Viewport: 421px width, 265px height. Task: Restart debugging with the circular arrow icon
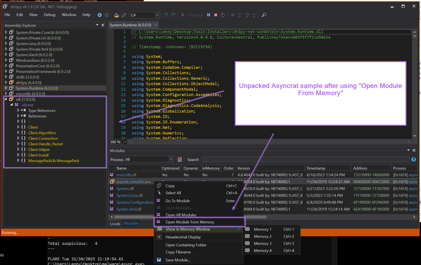tap(223, 15)
